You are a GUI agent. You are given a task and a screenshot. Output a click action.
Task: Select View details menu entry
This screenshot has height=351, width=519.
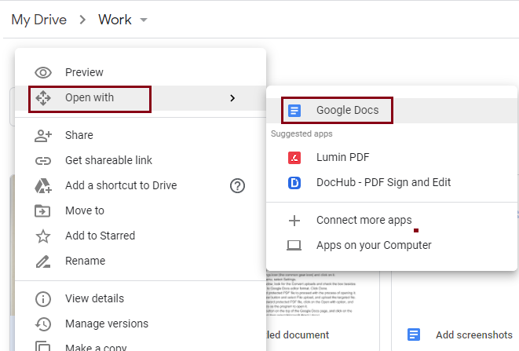click(x=141, y=299)
